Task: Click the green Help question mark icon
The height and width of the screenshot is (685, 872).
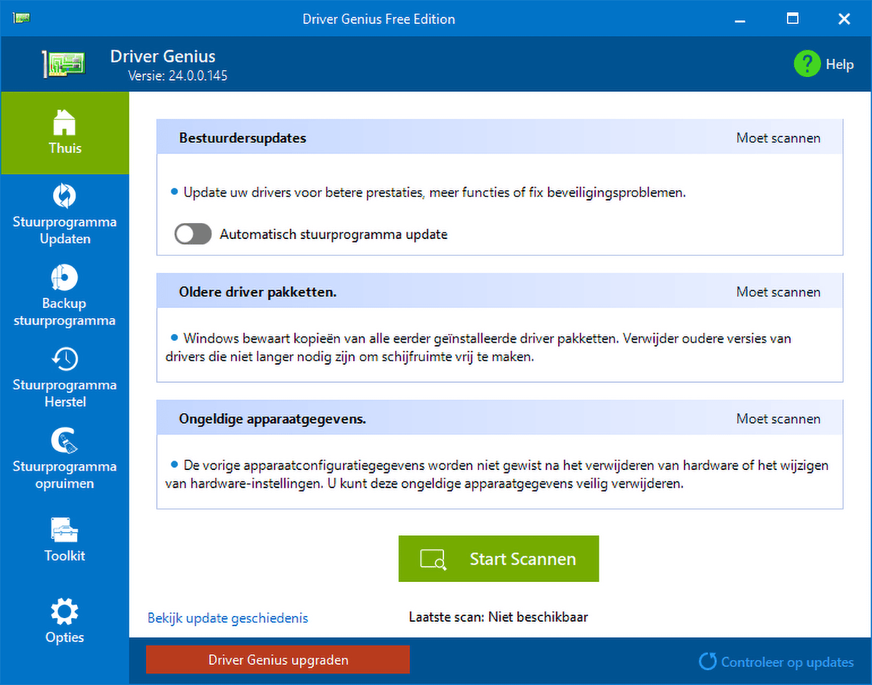Action: pyautogui.click(x=807, y=64)
